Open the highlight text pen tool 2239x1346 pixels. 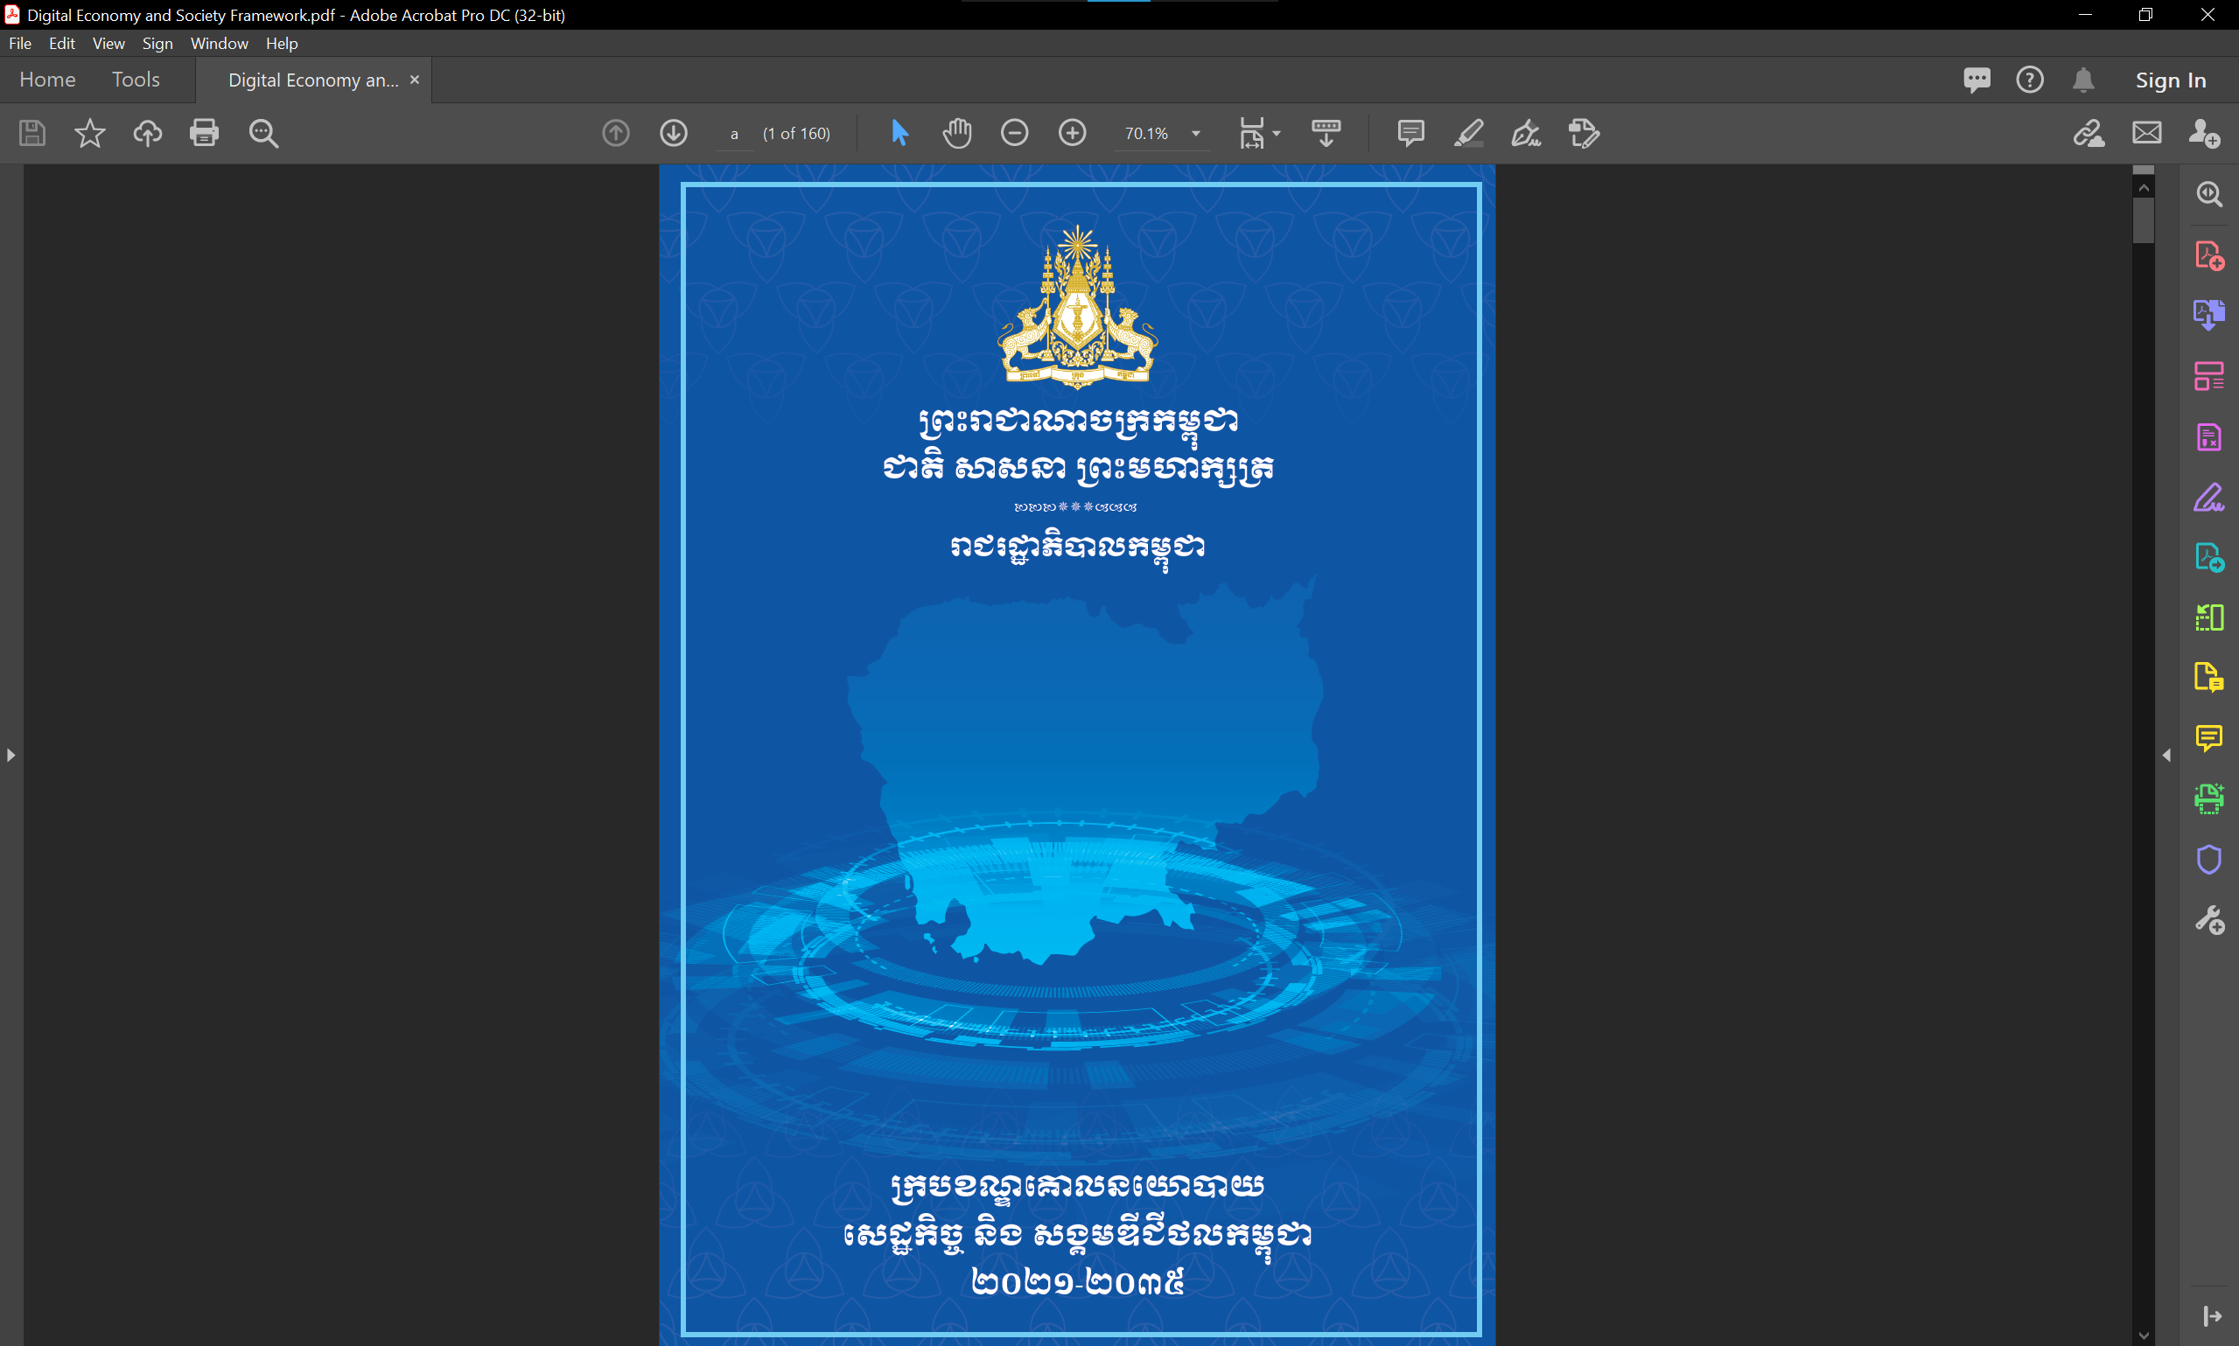point(1468,133)
